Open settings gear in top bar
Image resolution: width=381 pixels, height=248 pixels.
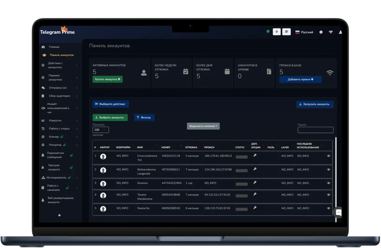point(321,32)
